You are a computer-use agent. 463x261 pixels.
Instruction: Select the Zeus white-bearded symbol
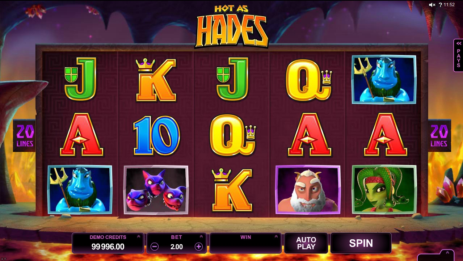tap(308, 189)
